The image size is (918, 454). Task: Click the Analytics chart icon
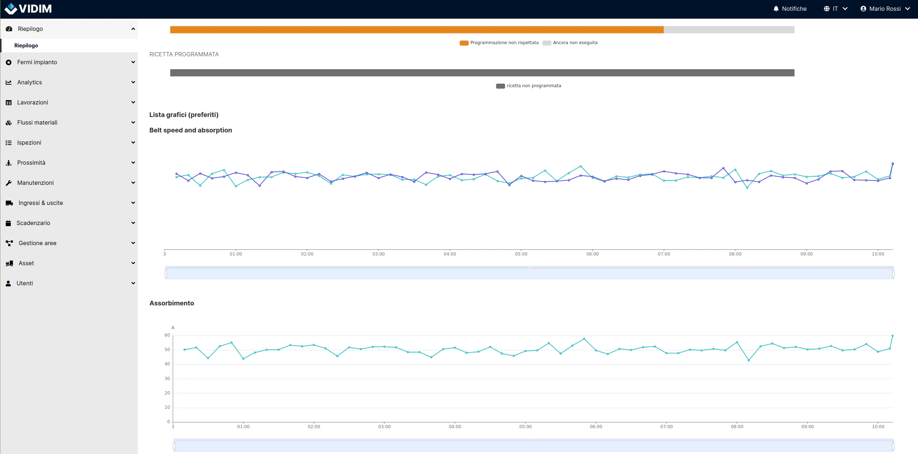(x=9, y=83)
